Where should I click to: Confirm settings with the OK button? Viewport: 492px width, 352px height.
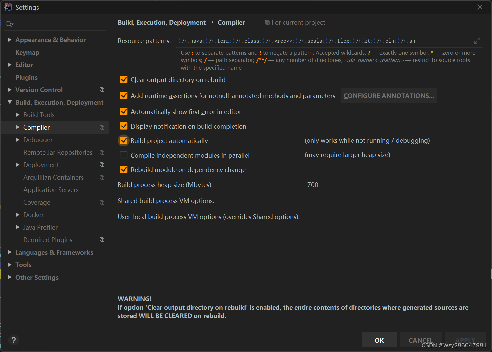click(x=379, y=340)
